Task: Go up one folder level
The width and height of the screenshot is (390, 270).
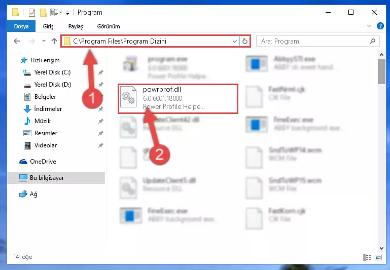Action: pyautogui.click(x=54, y=41)
